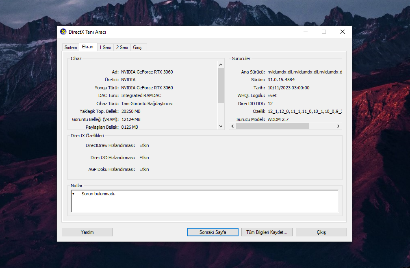This screenshot has width=410, height=268.
Task: Click the '12124 MB' VRAM value
Action: tap(131, 119)
